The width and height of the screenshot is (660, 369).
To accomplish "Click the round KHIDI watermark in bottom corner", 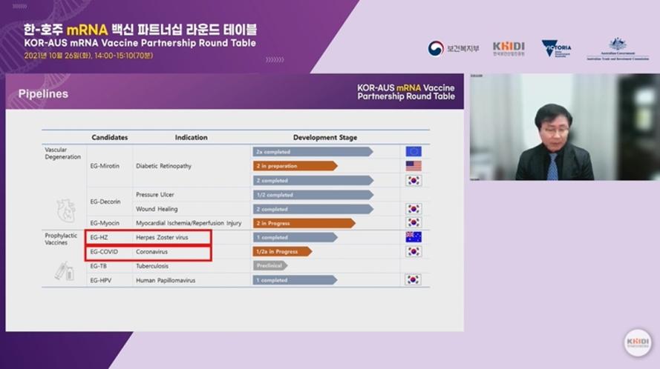I will click(637, 343).
